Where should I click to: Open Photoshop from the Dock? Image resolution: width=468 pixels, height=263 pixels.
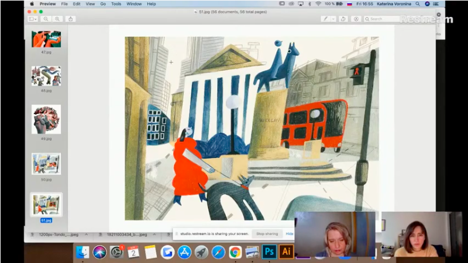(270, 251)
